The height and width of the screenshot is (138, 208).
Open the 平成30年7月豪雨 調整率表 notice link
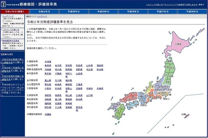tap(12, 69)
